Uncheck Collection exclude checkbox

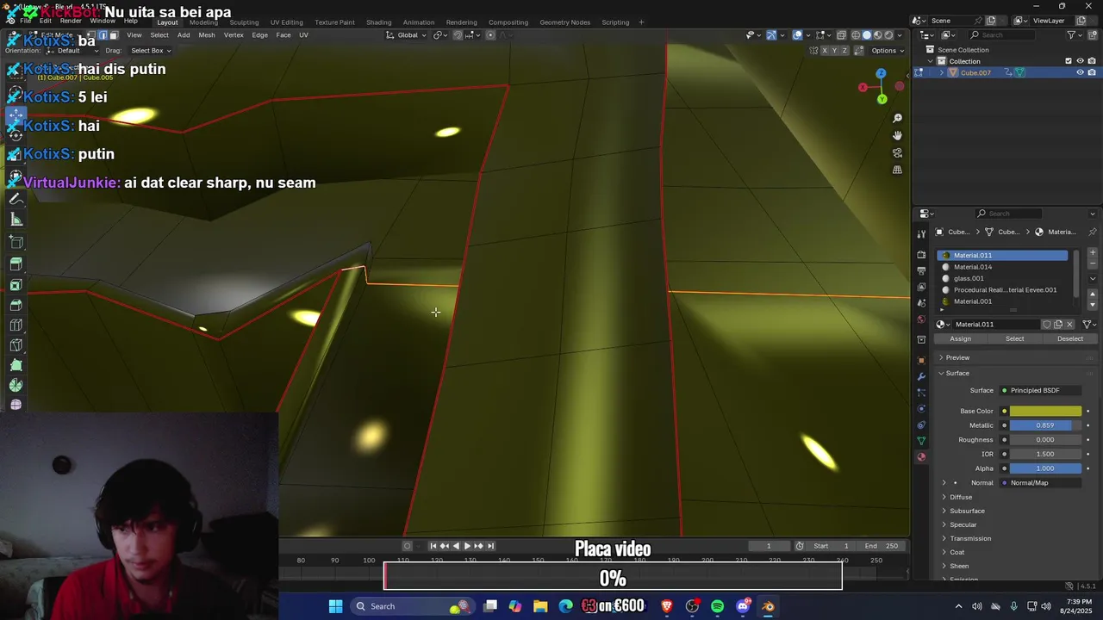coord(1069,61)
